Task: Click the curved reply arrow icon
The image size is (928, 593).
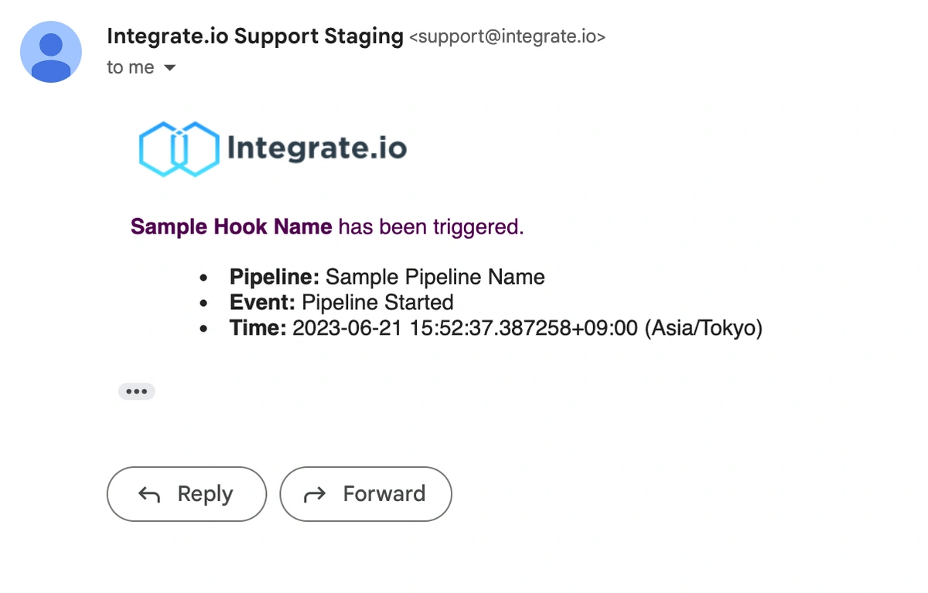Action: [148, 495]
